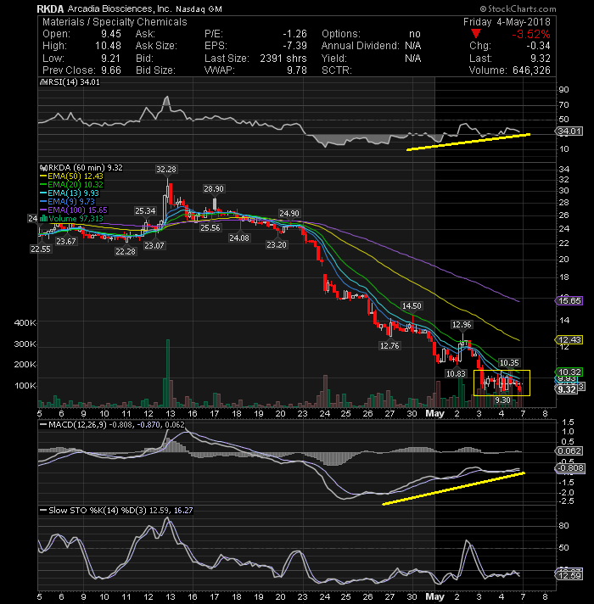Viewport: 594px width, 604px height.
Task: Select the purple EMA(100) 15.65 legend entry
Action: coord(74,210)
